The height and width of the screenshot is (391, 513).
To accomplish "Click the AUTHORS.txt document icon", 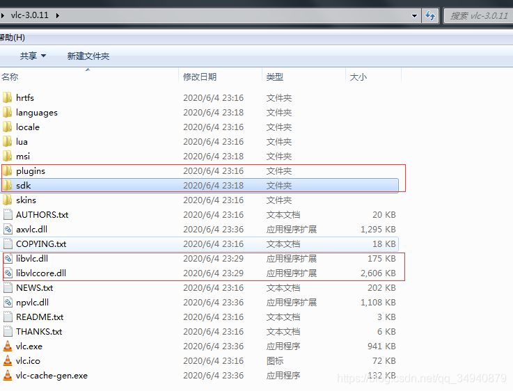I will tap(8, 215).
